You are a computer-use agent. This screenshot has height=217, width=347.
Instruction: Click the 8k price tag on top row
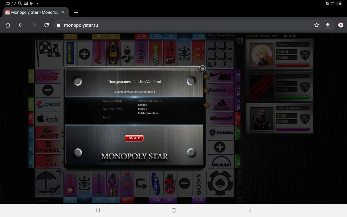click(x=99, y=36)
